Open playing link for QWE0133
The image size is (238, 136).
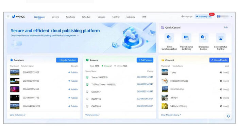[x=145, y=99]
